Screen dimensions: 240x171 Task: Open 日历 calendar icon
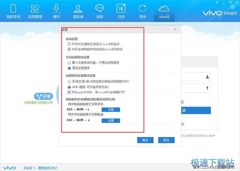click(121, 11)
